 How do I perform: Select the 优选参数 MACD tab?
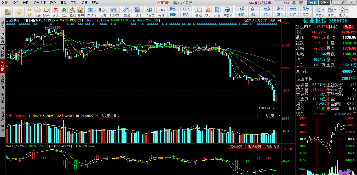pos(236,146)
